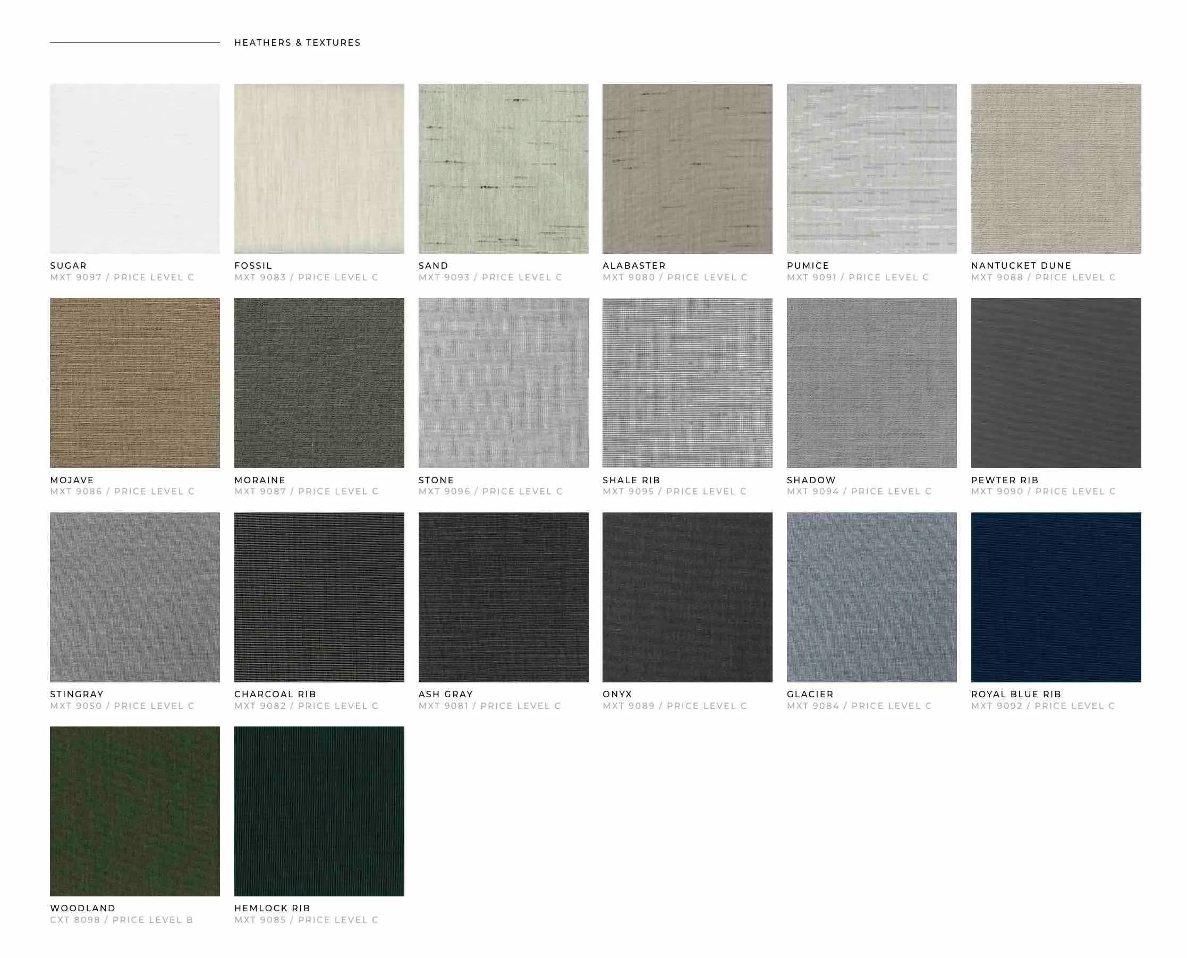Viewport: 1187px width, 958px height.
Task: Choose the Royal Blue Rib fabric swatch
Action: click(x=1056, y=597)
